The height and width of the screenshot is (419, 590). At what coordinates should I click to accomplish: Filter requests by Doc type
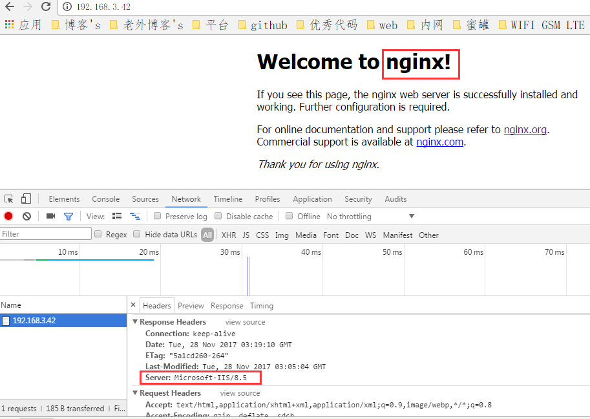352,235
